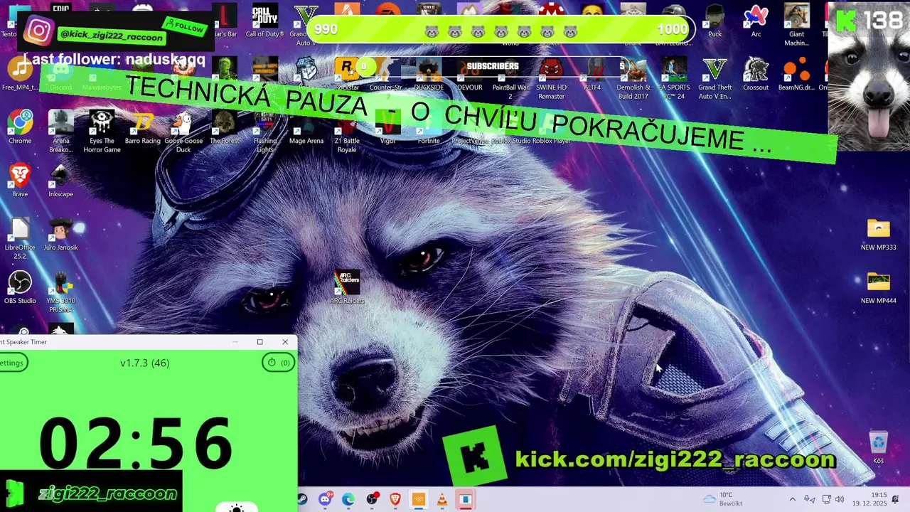Open the notification bell in the tray
The image size is (910, 512).
896,499
